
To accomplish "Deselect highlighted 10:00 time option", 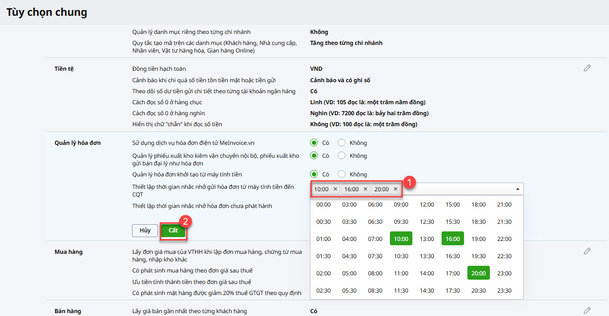I will 401,239.
